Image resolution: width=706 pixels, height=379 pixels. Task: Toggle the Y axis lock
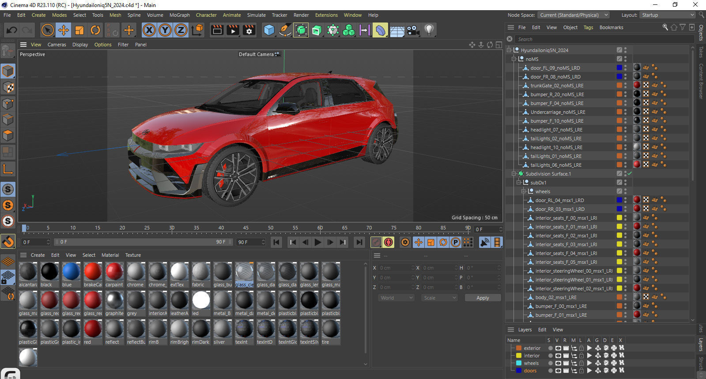(x=165, y=30)
